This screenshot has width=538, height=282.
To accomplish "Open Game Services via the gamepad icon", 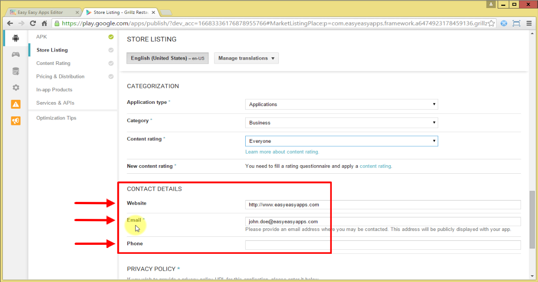I will tap(15, 54).
